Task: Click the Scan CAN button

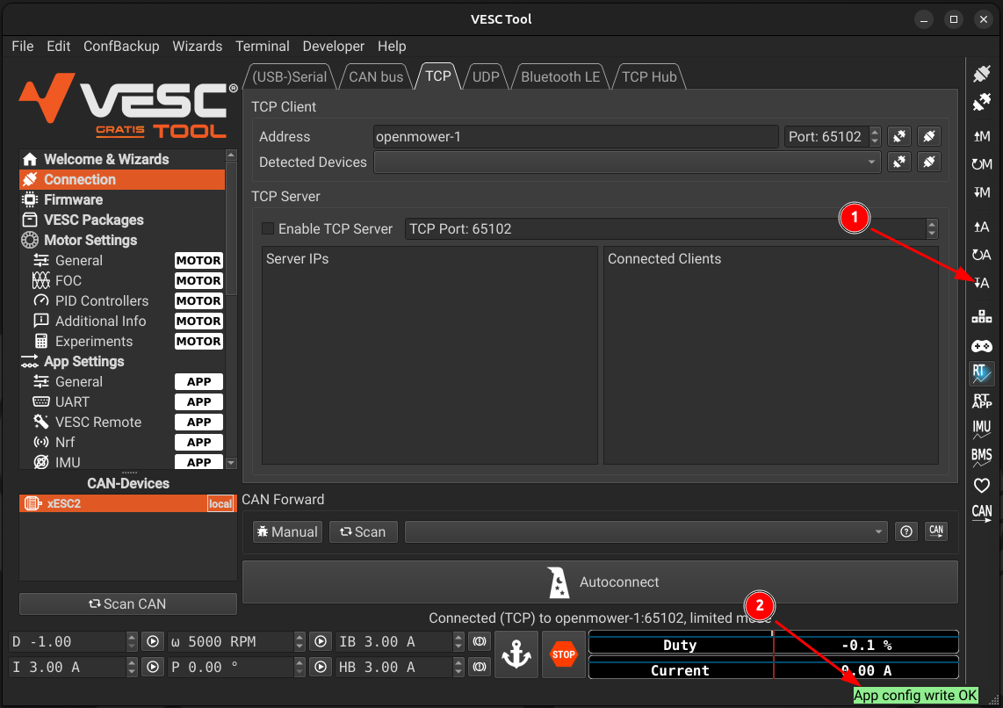Action: pyautogui.click(x=128, y=604)
